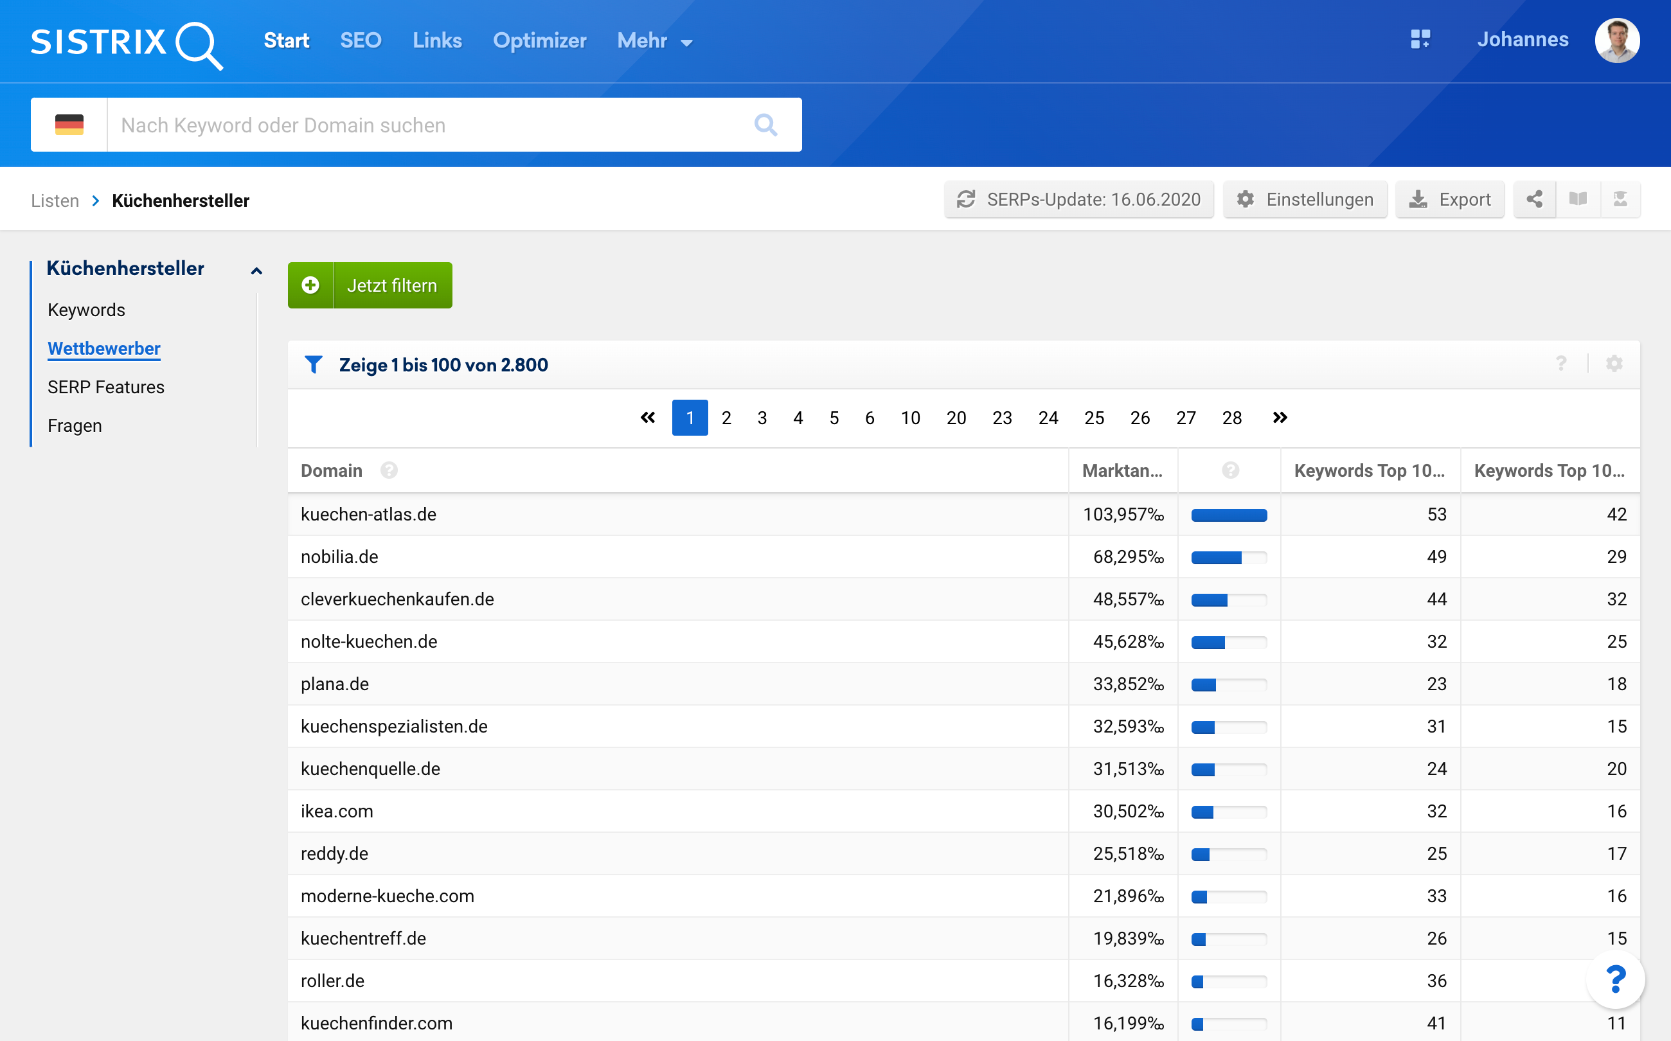
Task: Open the SEO navigation tab
Action: pos(360,40)
